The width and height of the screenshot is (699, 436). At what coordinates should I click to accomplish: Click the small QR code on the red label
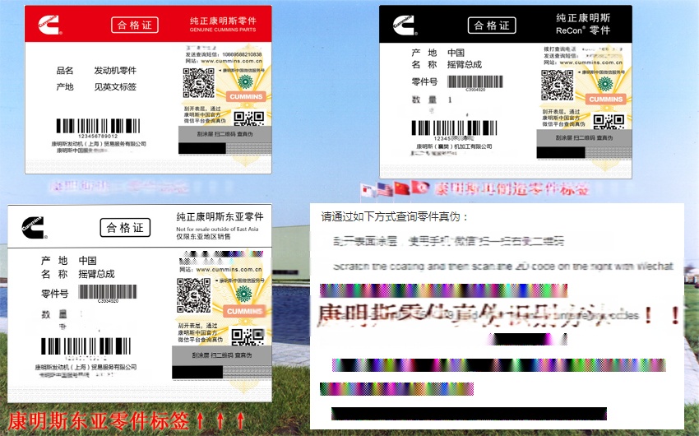click(x=248, y=118)
